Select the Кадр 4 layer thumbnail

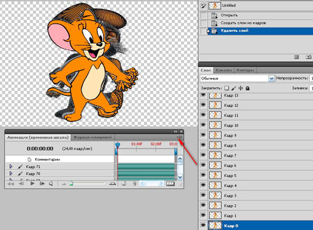click(215, 186)
